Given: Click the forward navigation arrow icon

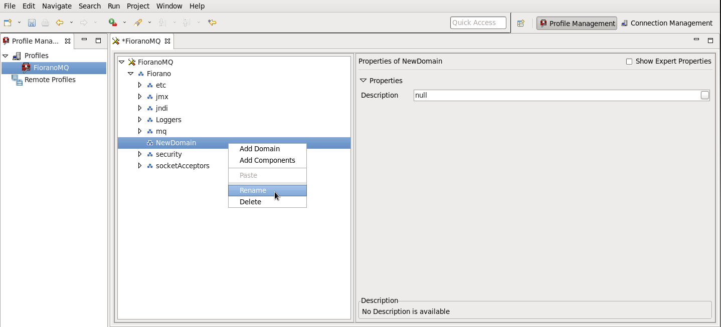Looking at the screenshot, I should point(84,23).
